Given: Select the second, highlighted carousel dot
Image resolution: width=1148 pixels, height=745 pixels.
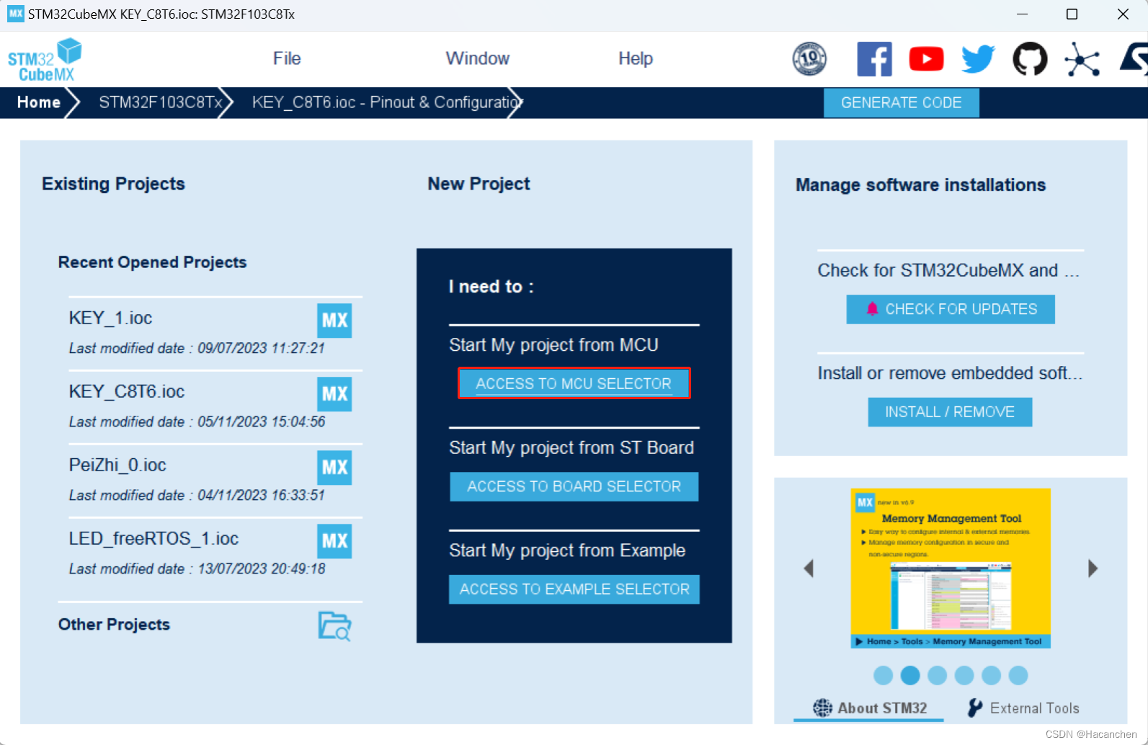Looking at the screenshot, I should (x=910, y=675).
